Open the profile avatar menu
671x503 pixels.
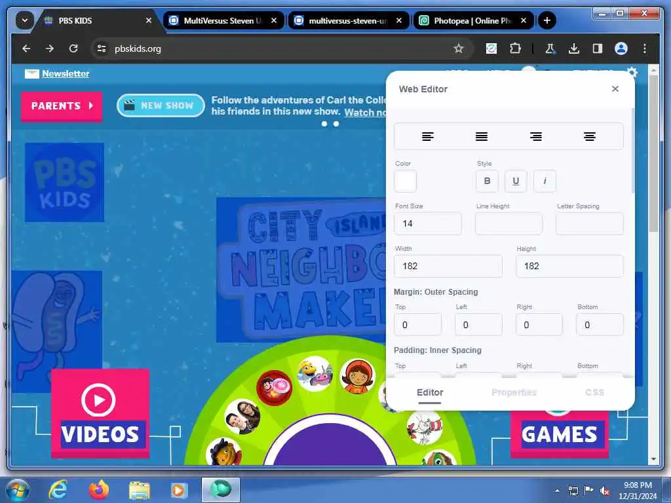point(621,48)
